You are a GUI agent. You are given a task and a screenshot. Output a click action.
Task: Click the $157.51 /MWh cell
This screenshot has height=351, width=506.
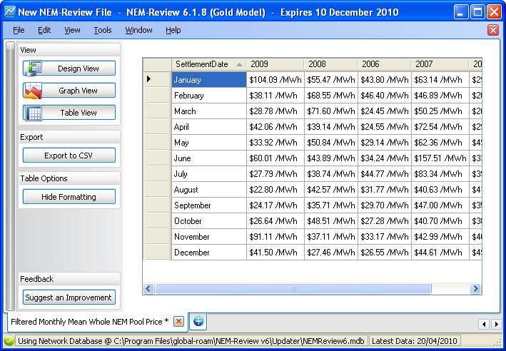[x=440, y=158]
